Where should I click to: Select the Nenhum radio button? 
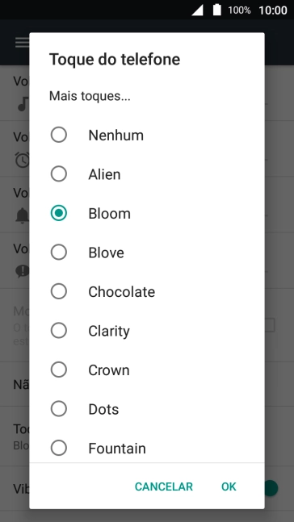coord(59,136)
